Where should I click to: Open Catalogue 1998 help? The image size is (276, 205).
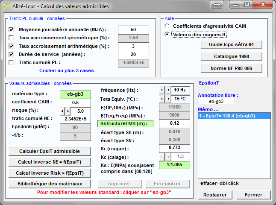(232, 56)
